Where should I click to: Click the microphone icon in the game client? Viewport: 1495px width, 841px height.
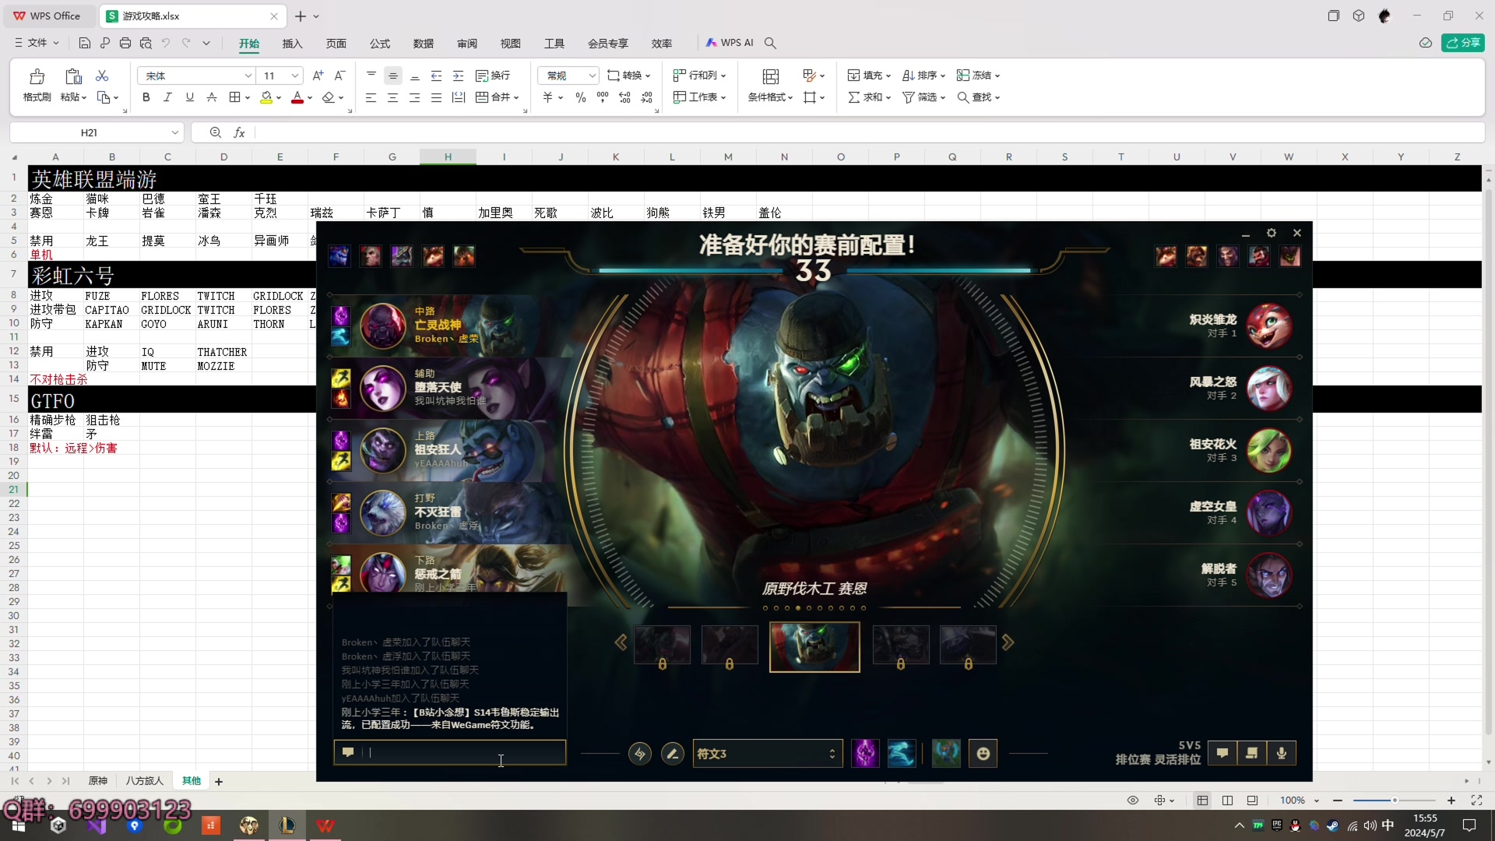tap(1282, 753)
